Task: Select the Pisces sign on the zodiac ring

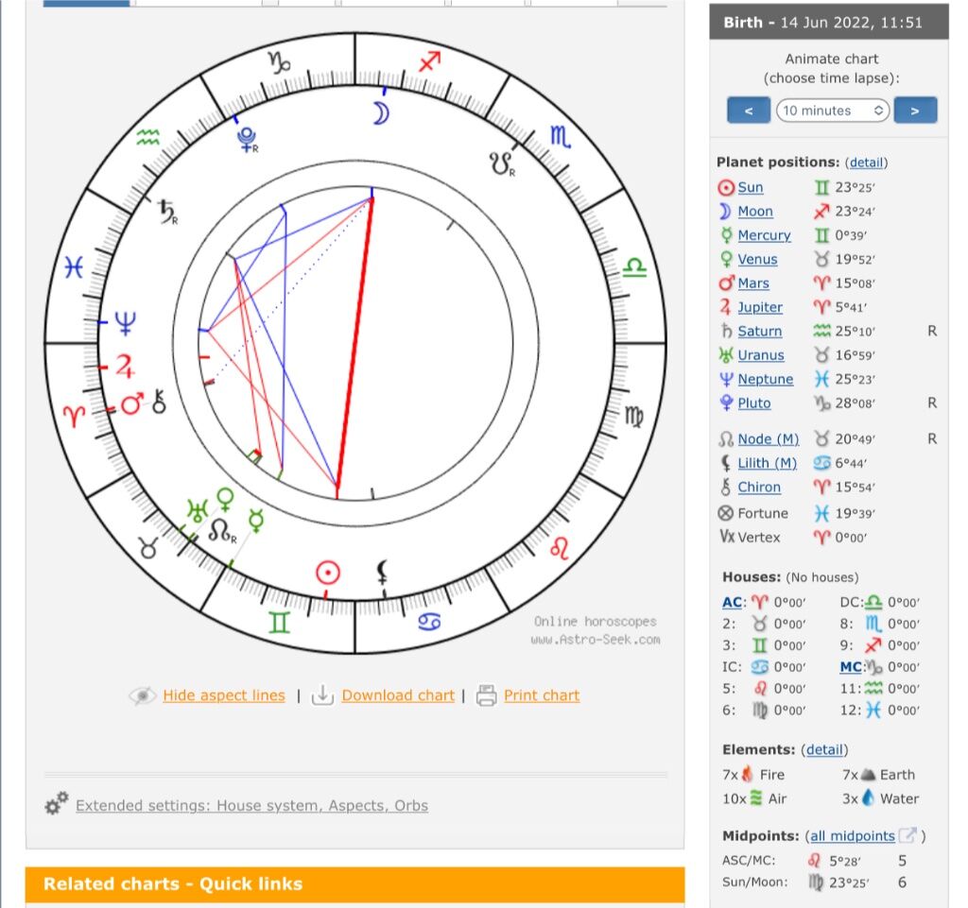Action: pos(74,267)
